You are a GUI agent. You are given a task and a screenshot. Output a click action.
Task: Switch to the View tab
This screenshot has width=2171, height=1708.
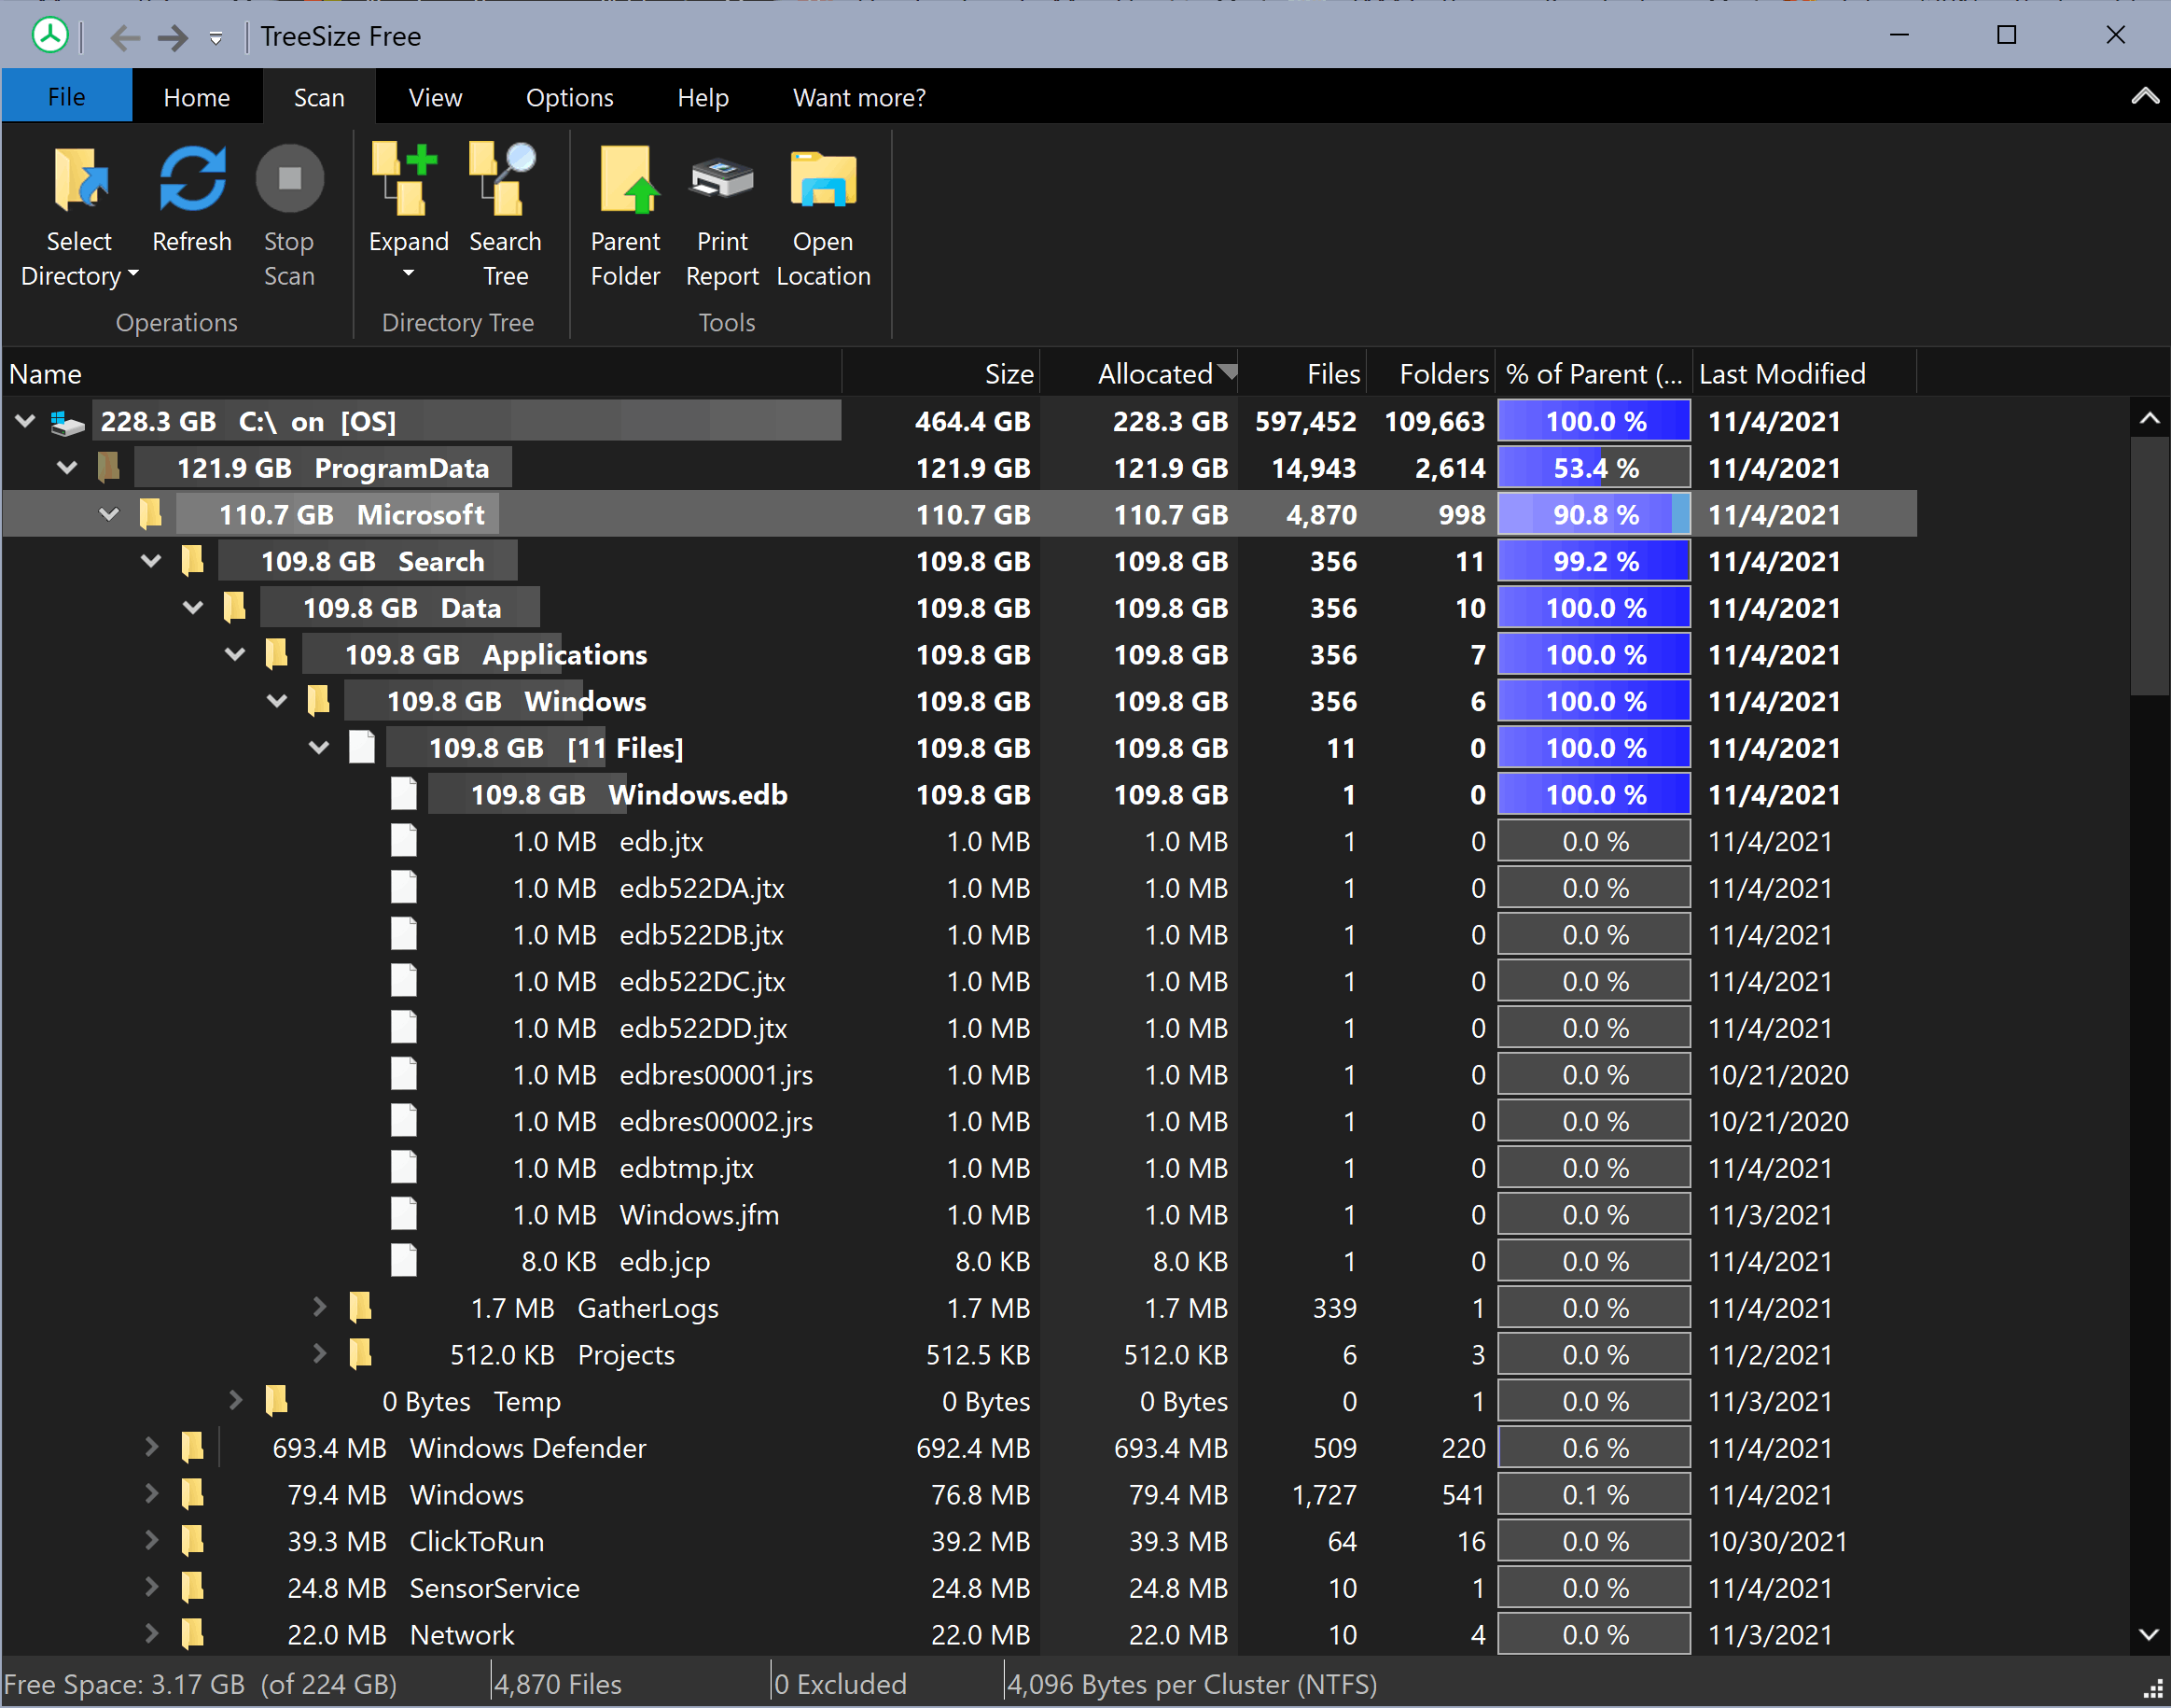coord(435,98)
